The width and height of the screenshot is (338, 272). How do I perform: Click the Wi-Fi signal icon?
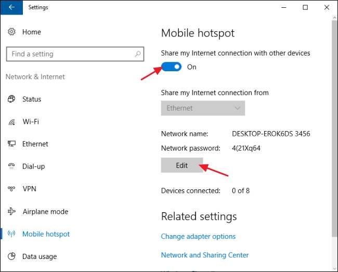11,122
